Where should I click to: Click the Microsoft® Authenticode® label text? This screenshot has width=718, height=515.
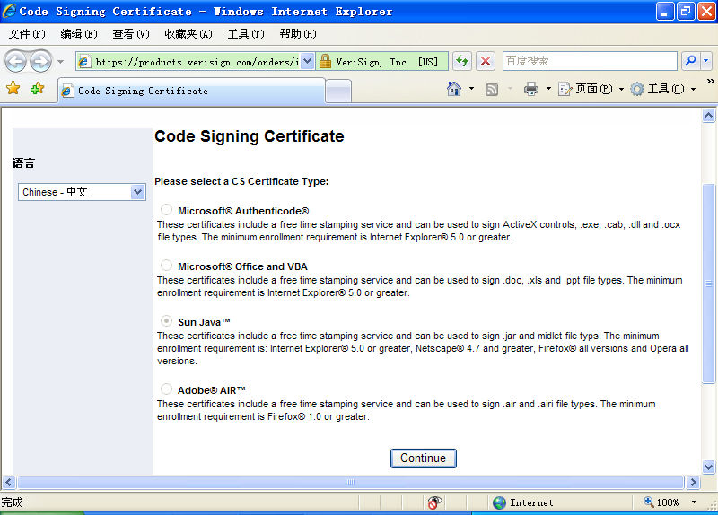point(243,211)
